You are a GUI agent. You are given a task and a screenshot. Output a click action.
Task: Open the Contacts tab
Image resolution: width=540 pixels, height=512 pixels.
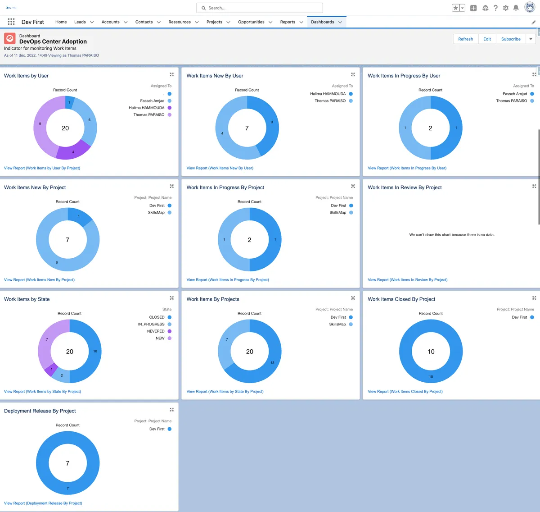[x=144, y=22]
